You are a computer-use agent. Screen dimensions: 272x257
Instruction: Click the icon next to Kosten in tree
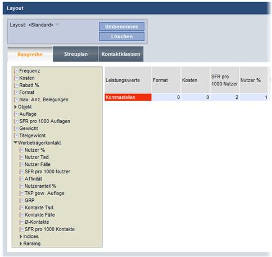16,78
